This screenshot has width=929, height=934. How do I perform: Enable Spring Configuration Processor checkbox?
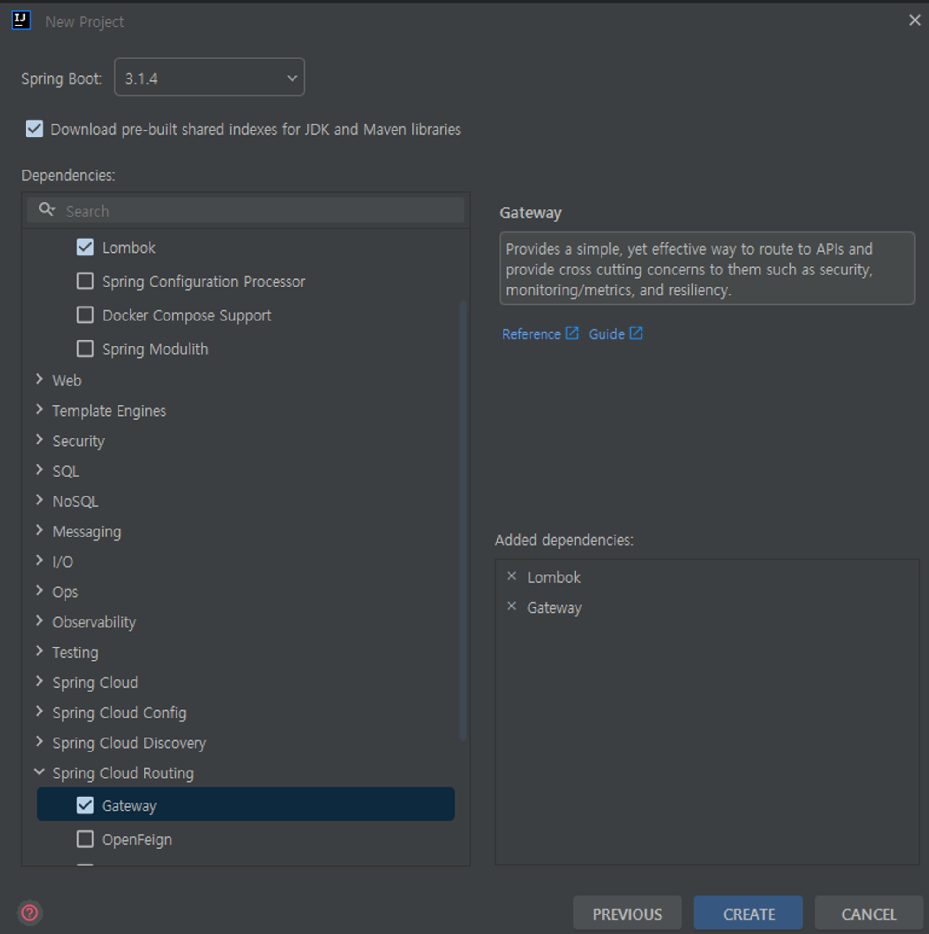click(85, 281)
